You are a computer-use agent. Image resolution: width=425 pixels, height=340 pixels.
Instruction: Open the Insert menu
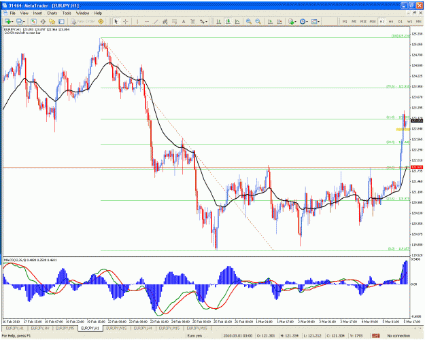(x=37, y=13)
